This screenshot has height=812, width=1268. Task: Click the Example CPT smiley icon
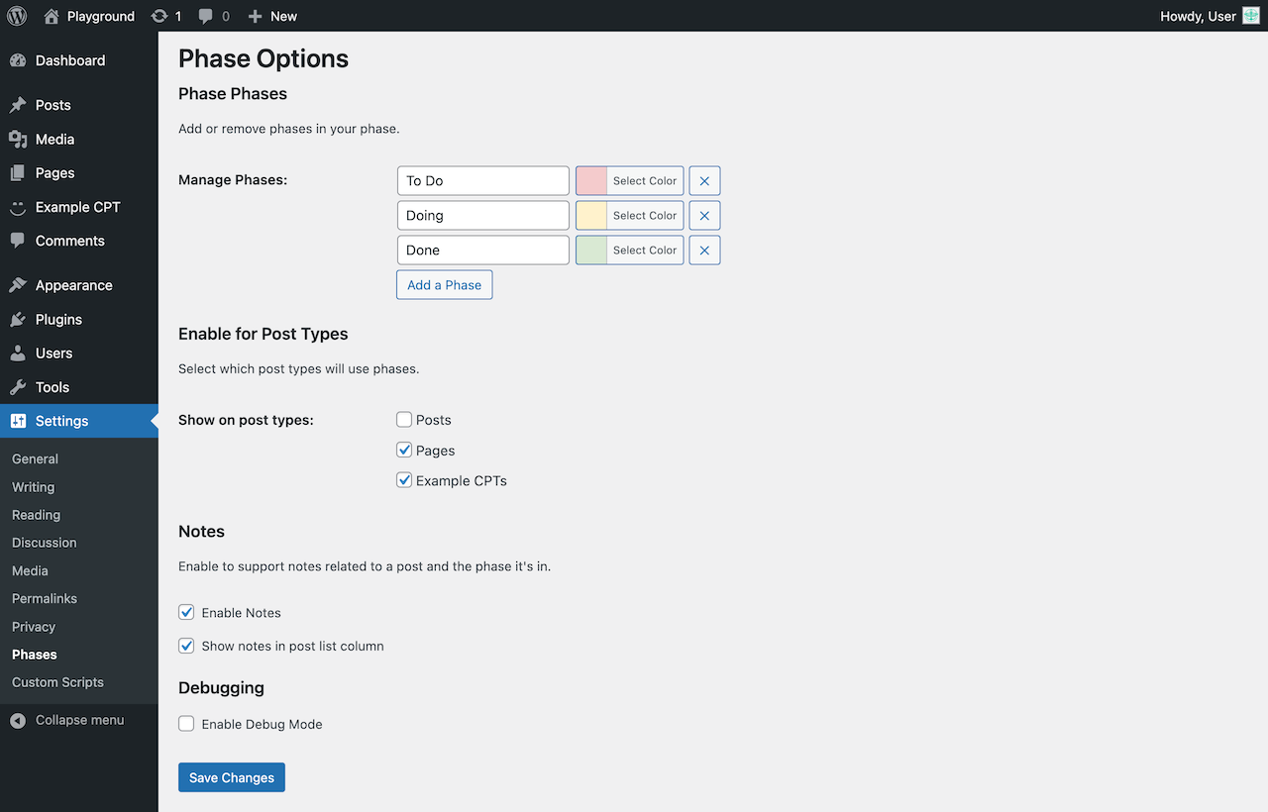[x=18, y=207]
